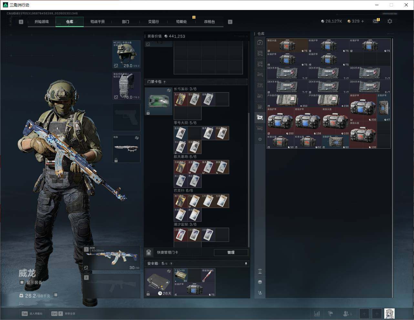Select the 户外医疗 kit showing +350
Image resolution: width=414 pixels, height=320 pixels.
click(x=287, y=101)
